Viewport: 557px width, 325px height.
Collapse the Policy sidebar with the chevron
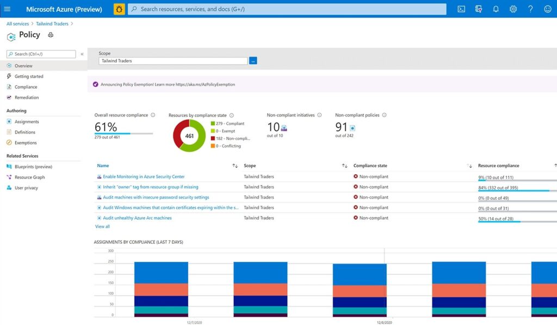[x=82, y=54]
